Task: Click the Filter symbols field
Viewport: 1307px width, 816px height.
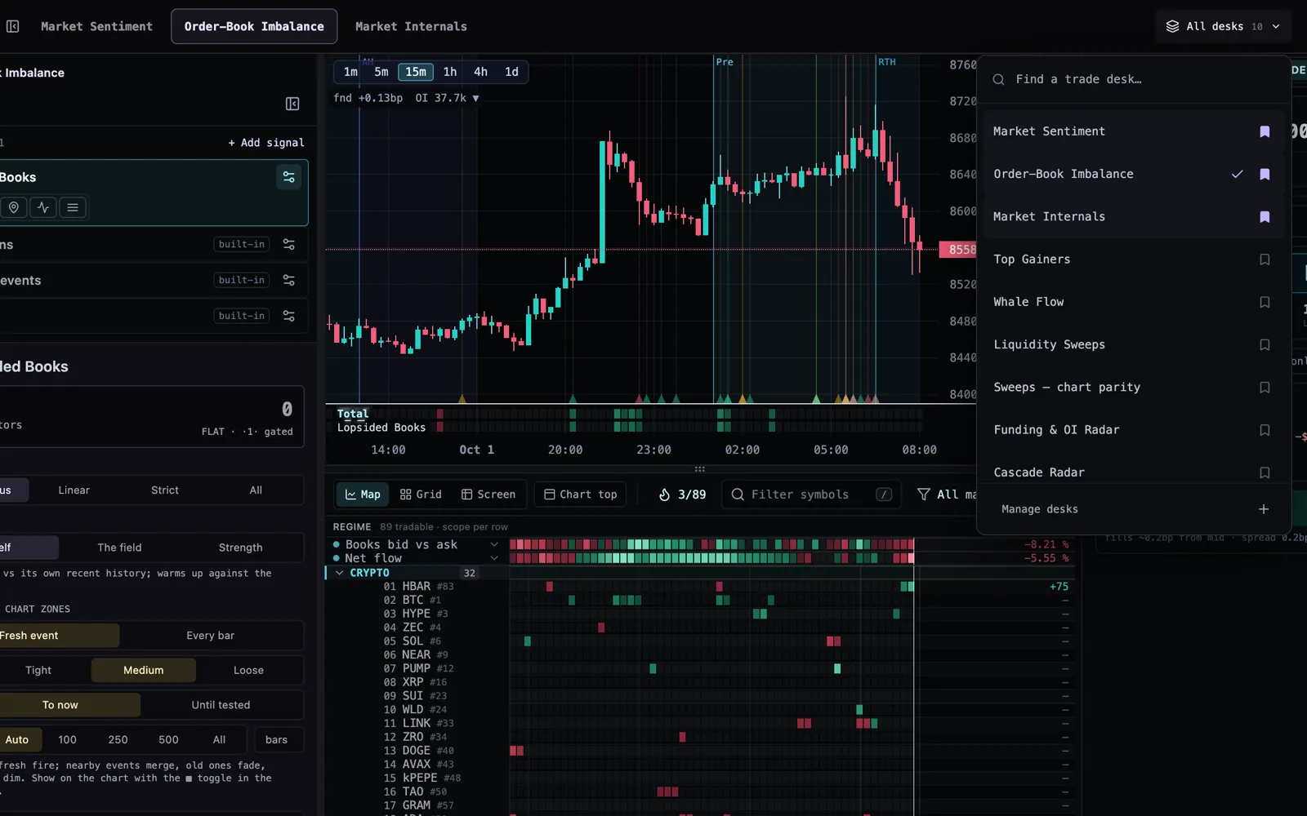Action: (813, 494)
